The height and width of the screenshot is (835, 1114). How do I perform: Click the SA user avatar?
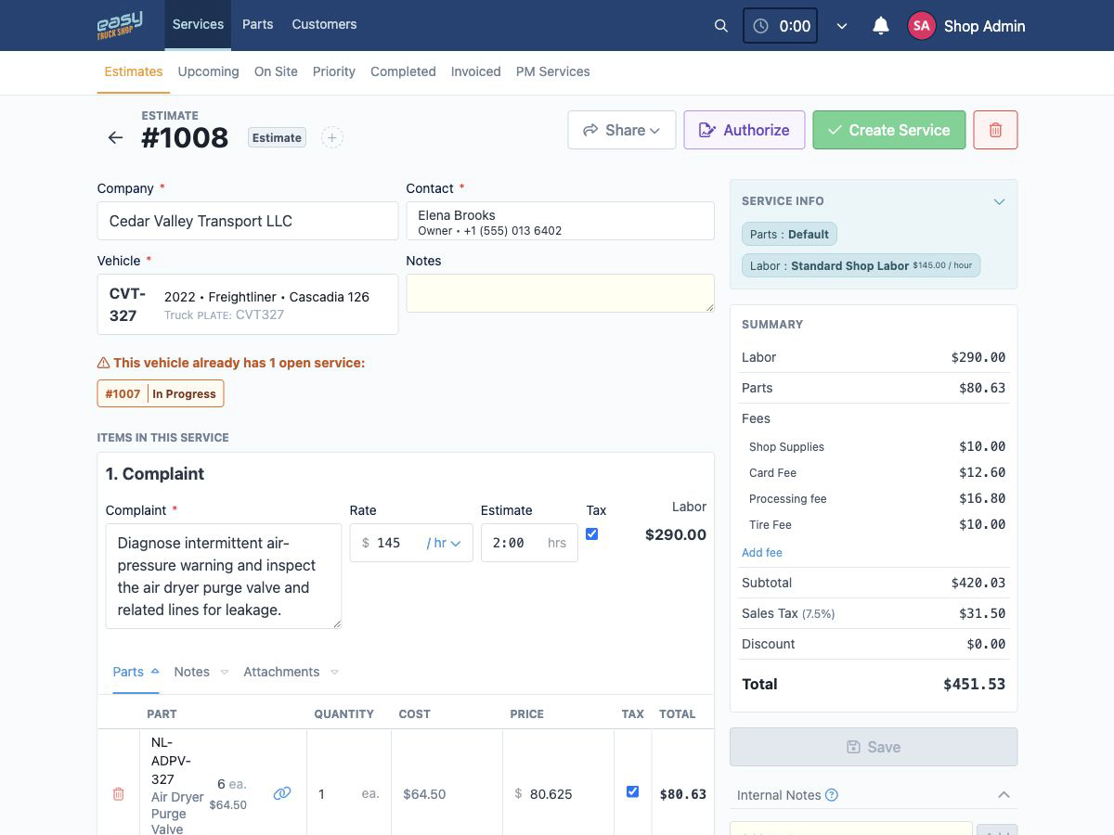pos(921,26)
